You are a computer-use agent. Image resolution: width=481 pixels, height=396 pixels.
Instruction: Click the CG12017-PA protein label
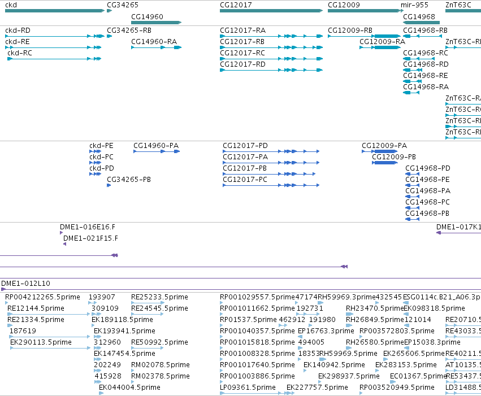click(x=245, y=157)
